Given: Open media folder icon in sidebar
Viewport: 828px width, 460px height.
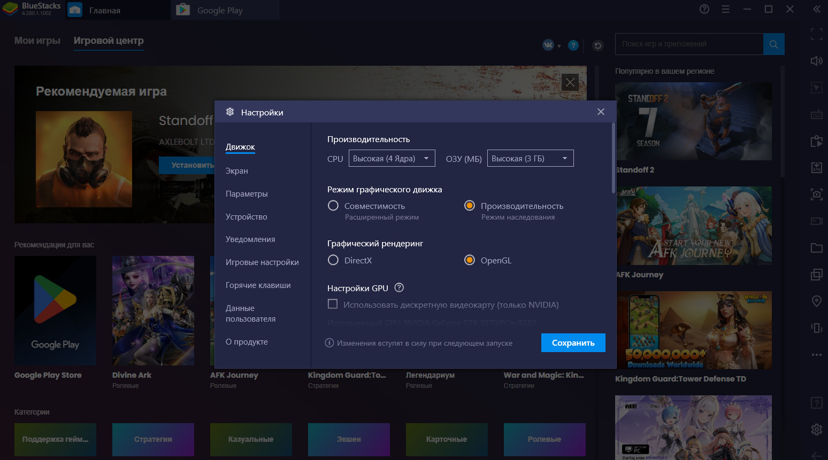Looking at the screenshot, I should coord(817,248).
